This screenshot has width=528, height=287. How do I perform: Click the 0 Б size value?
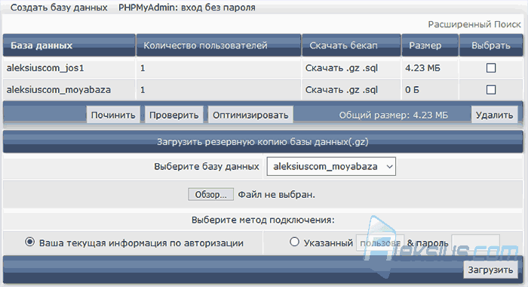[x=412, y=90]
